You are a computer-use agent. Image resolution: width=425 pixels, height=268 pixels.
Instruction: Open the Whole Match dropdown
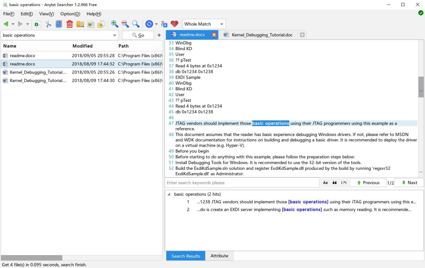coord(203,24)
